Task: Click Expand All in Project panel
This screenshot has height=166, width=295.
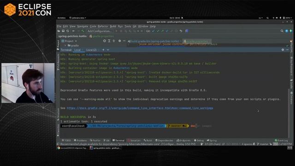Action: coord(109,41)
